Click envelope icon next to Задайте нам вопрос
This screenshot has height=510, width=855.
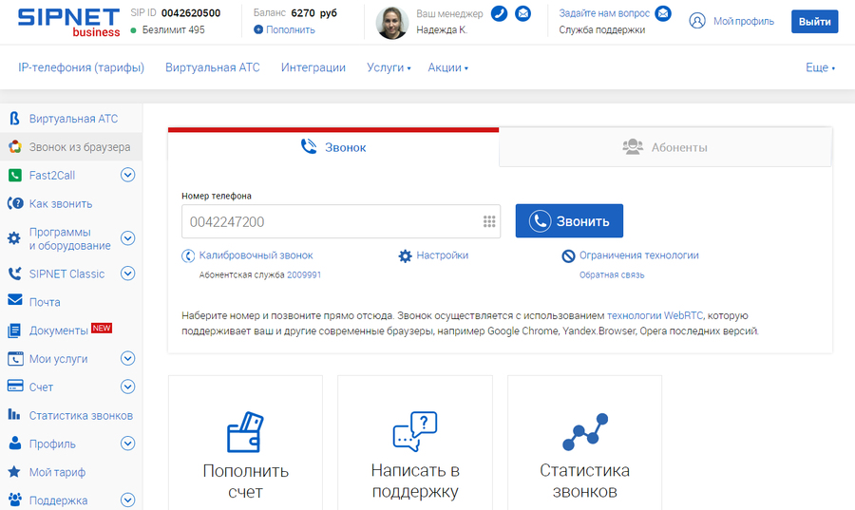click(x=663, y=13)
